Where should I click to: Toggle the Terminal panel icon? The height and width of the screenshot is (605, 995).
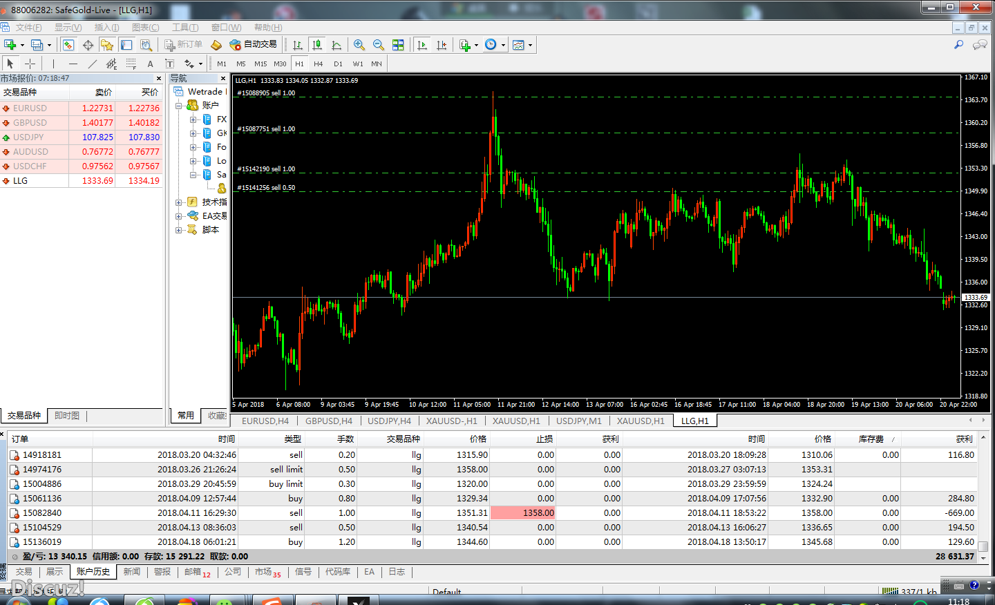pyautogui.click(x=126, y=45)
